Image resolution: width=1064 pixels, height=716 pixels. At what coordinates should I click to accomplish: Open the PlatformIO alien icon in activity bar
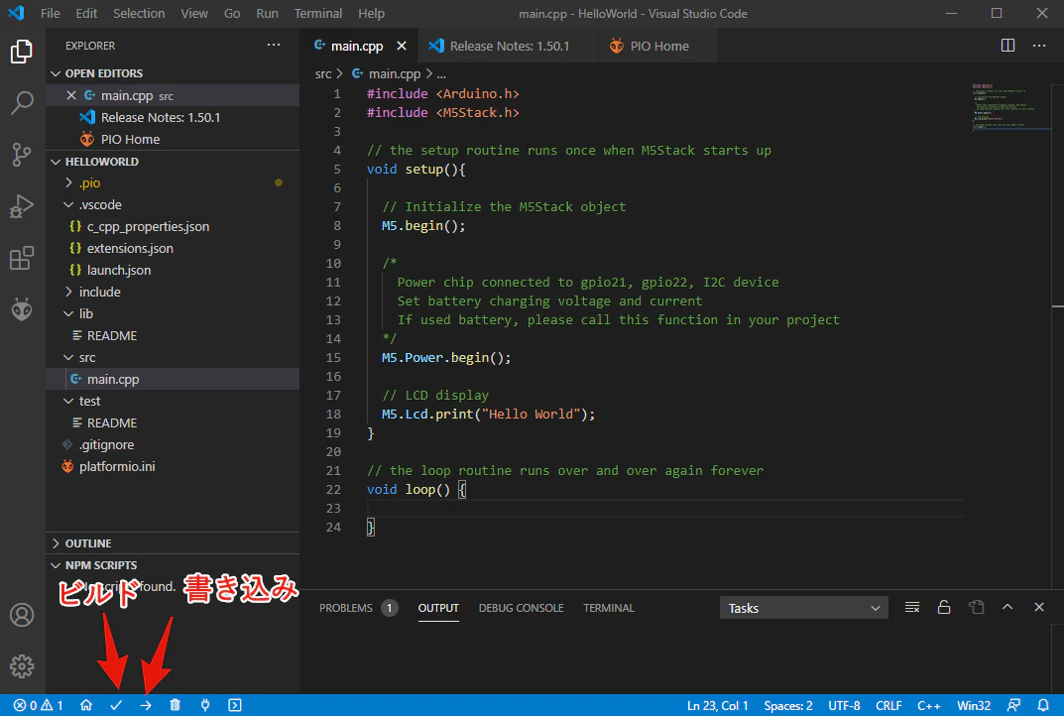click(22, 309)
